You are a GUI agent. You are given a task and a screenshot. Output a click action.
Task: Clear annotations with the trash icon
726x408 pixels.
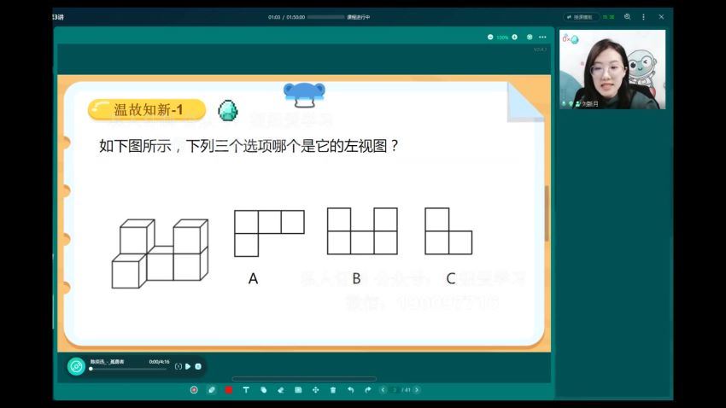(x=333, y=390)
